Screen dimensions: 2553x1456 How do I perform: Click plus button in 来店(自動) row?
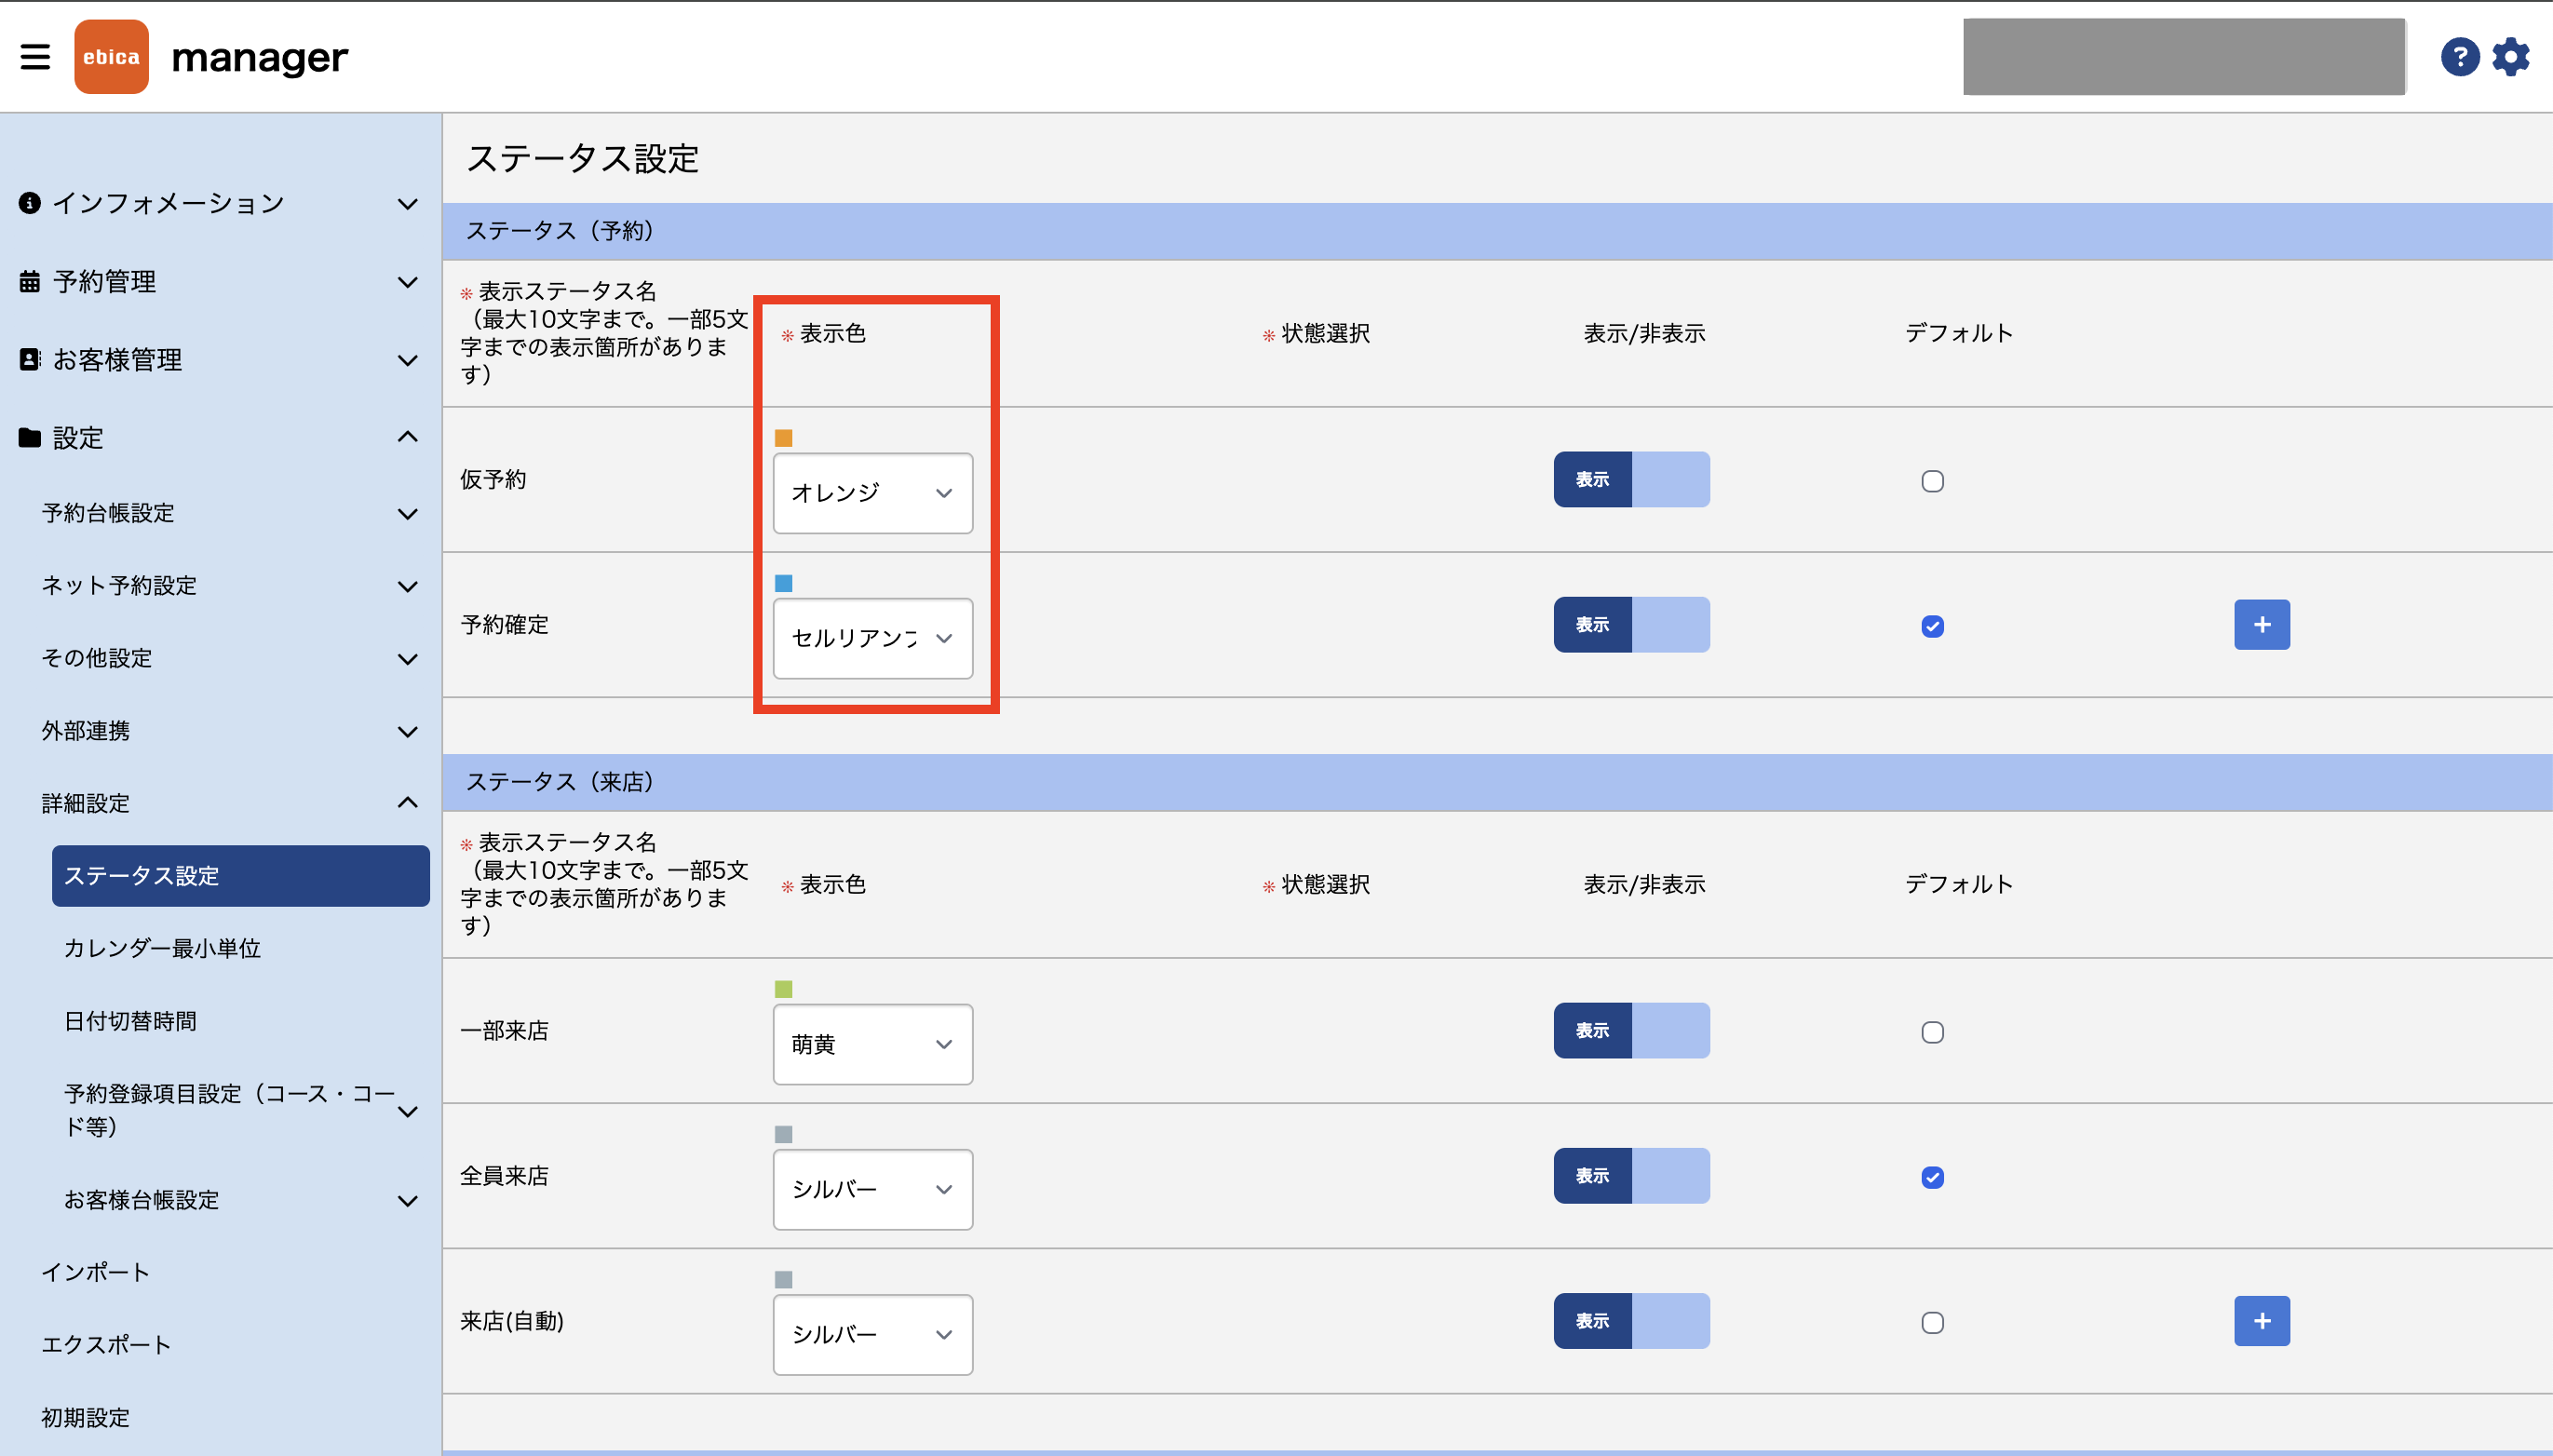click(x=2262, y=1321)
